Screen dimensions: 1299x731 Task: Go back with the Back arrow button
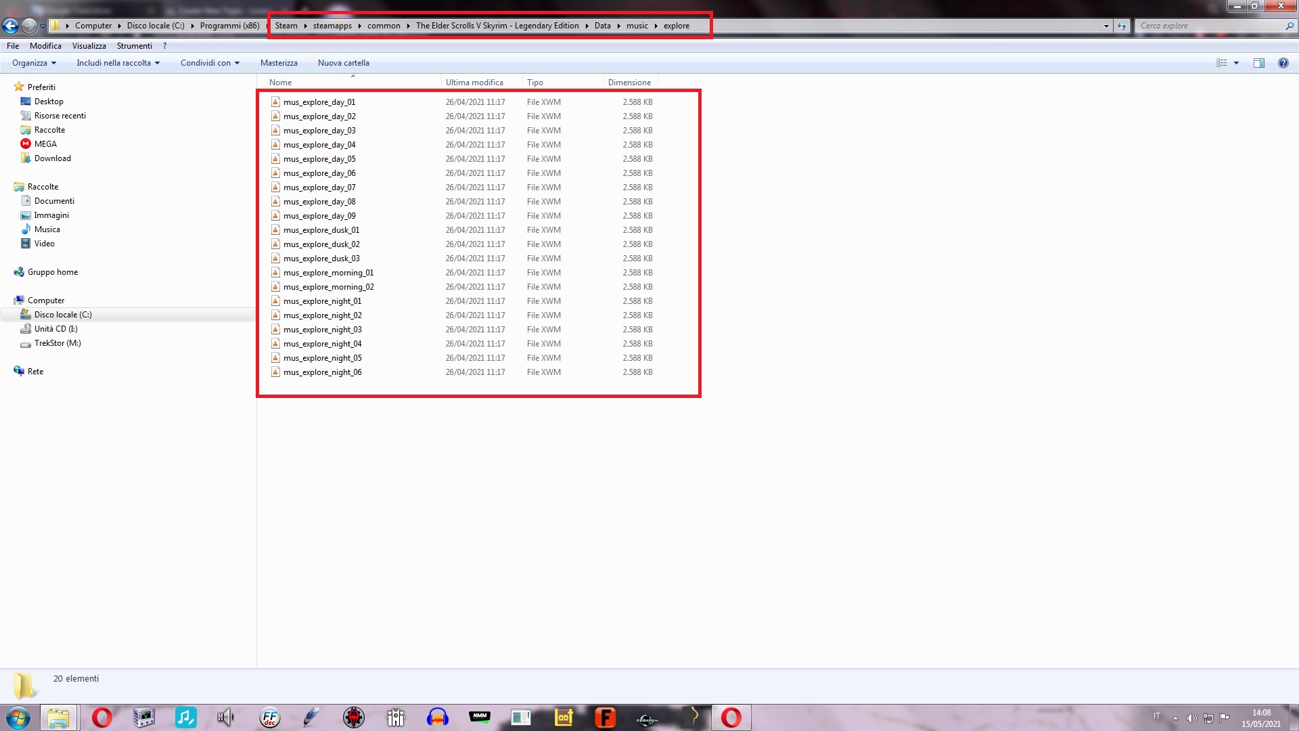tap(11, 26)
